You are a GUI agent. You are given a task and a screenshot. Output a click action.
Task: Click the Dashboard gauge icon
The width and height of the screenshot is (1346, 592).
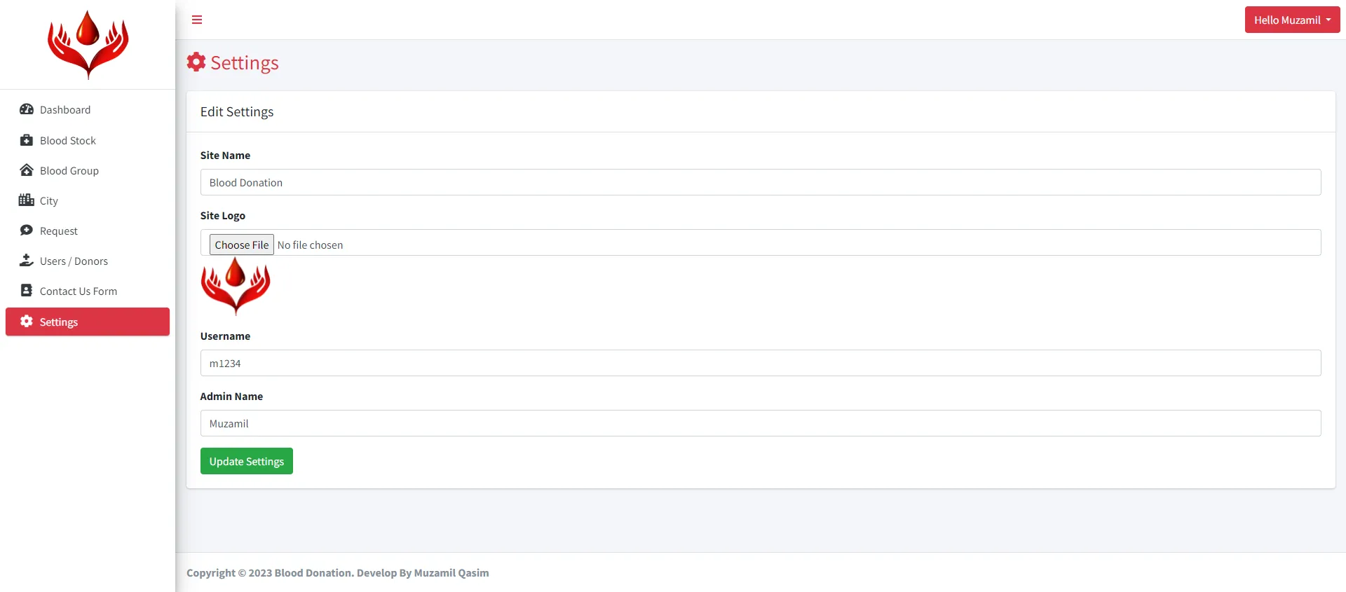[27, 109]
